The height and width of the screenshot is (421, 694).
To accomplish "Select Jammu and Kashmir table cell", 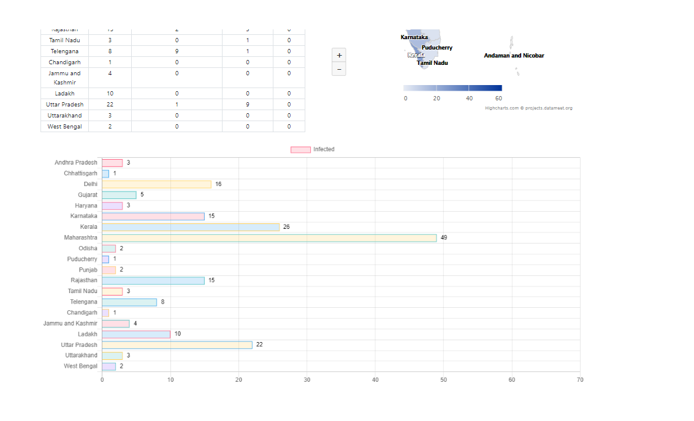I will click(x=64, y=78).
